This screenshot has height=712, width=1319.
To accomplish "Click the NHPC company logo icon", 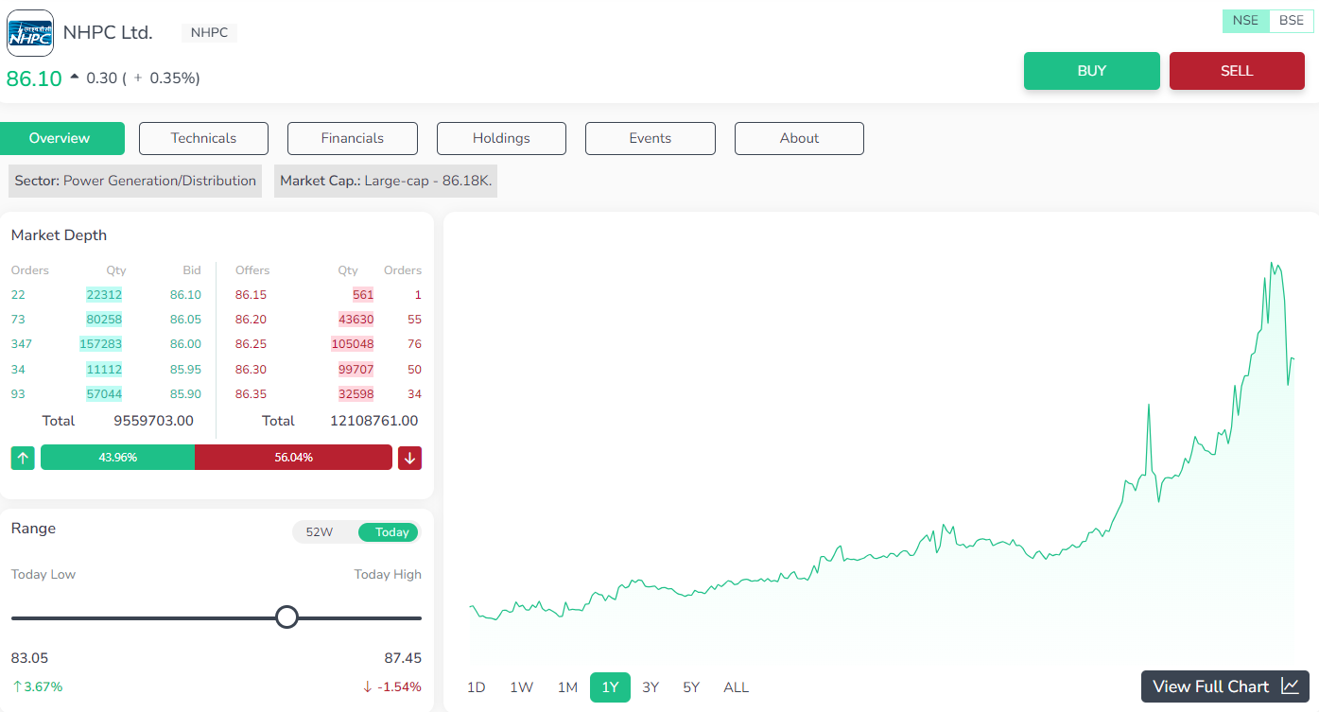I will [29, 32].
